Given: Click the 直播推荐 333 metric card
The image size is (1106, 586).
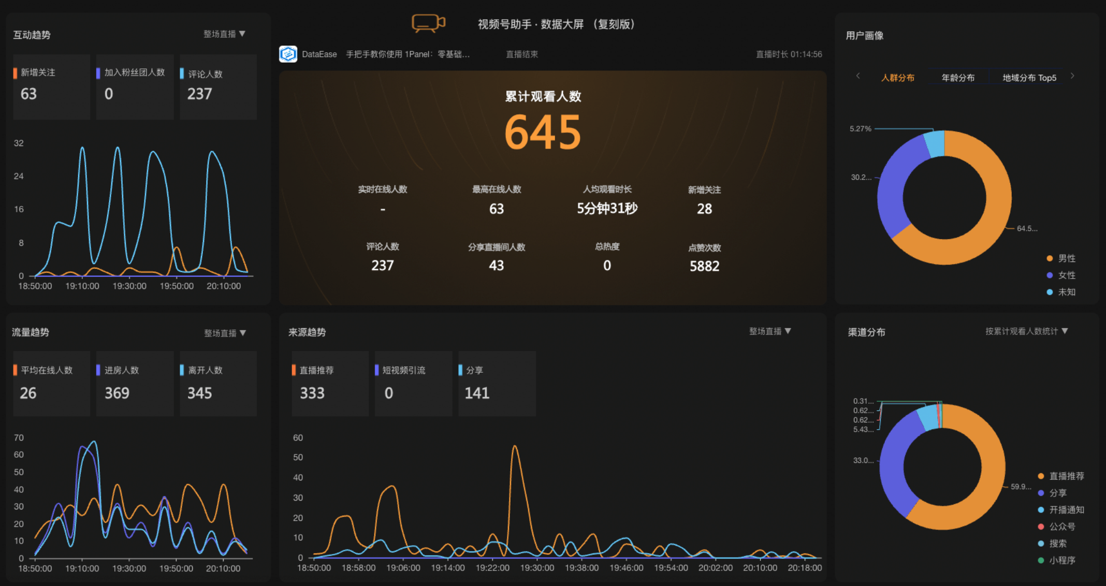Looking at the screenshot, I should tap(330, 384).
